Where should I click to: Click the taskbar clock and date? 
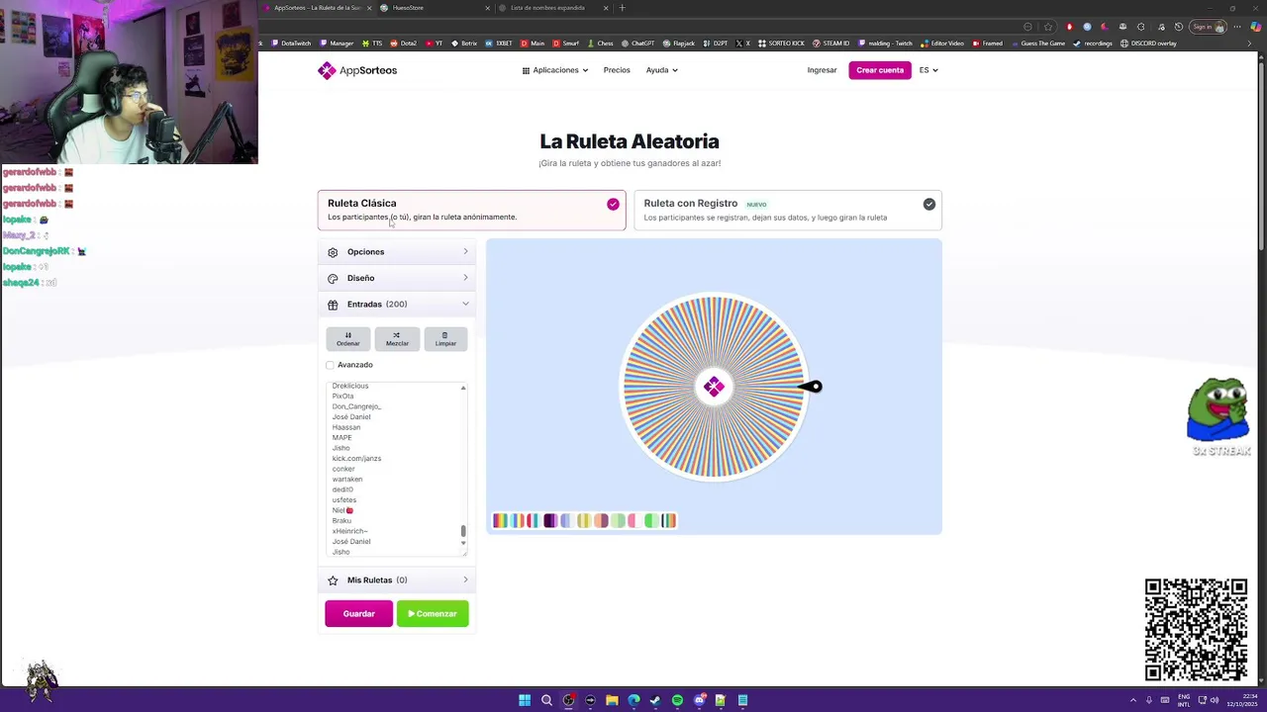click(1243, 700)
